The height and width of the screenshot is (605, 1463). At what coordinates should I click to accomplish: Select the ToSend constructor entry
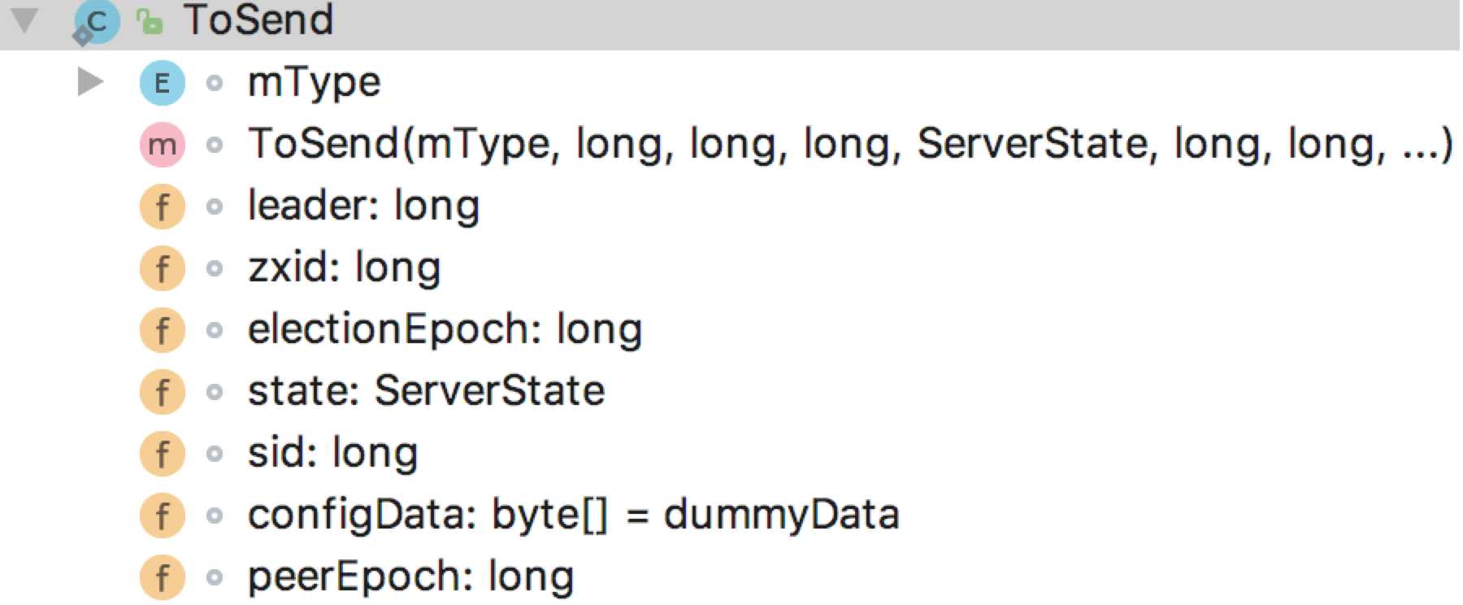(x=849, y=145)
